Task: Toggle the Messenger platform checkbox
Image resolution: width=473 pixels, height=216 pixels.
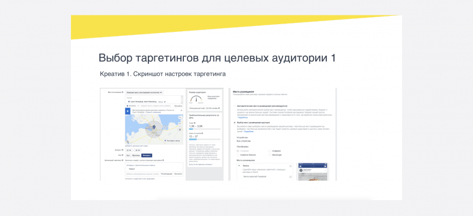Action: coord(270,155)
